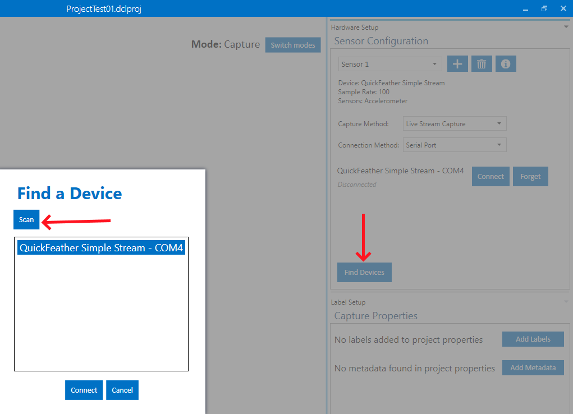This screenshot has height=414, width=573.
Task: Click the Add Metadata button
Action: (x=533, y=367)
